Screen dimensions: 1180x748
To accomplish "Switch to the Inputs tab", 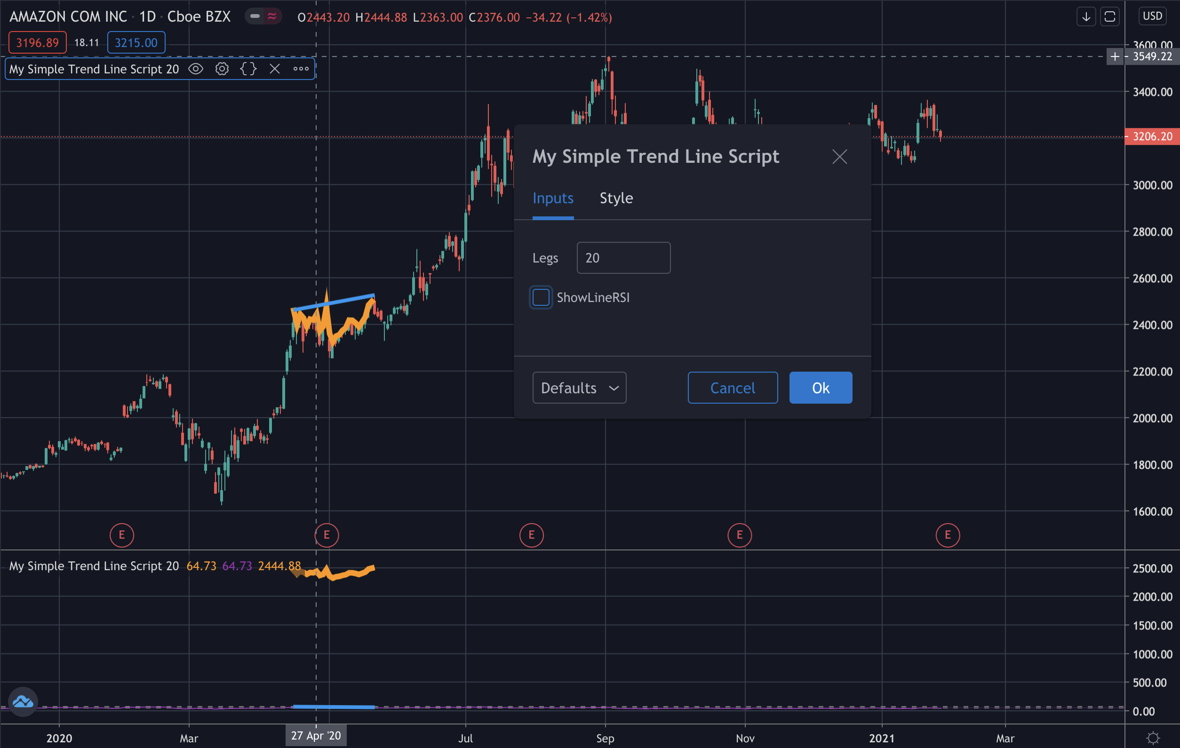I will point(553,198).
